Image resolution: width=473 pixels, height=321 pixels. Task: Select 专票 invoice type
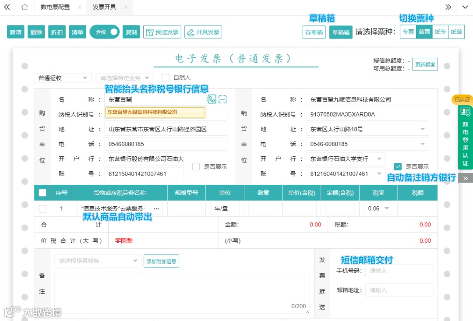tap(408, 32)
